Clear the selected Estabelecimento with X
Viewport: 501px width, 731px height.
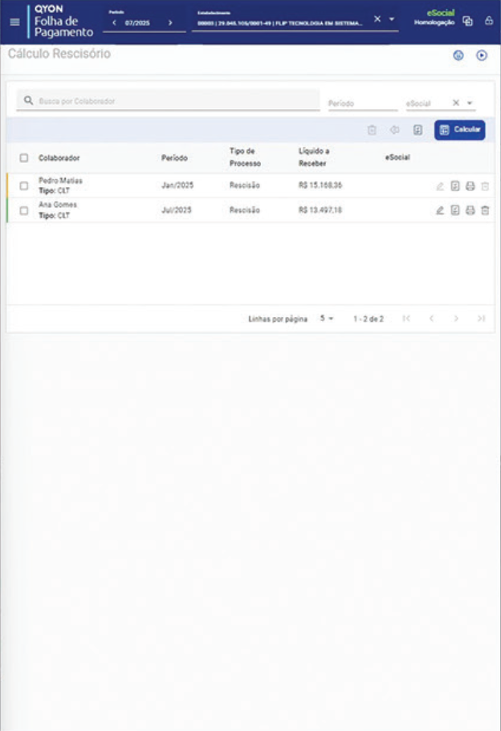coord(377,19)
